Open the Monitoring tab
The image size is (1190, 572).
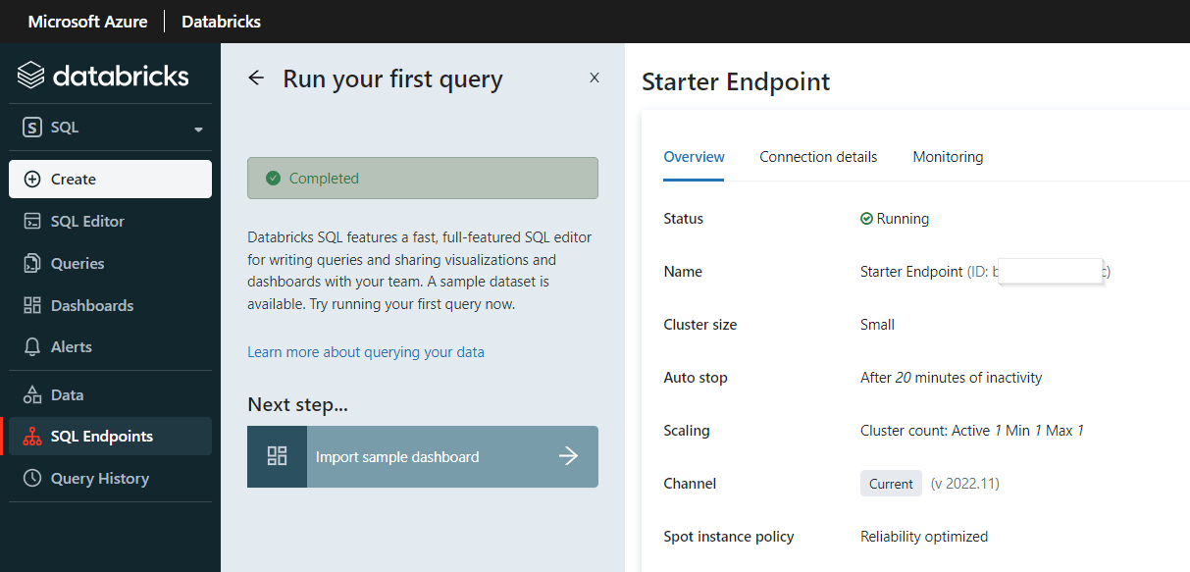tap(948, 156)
